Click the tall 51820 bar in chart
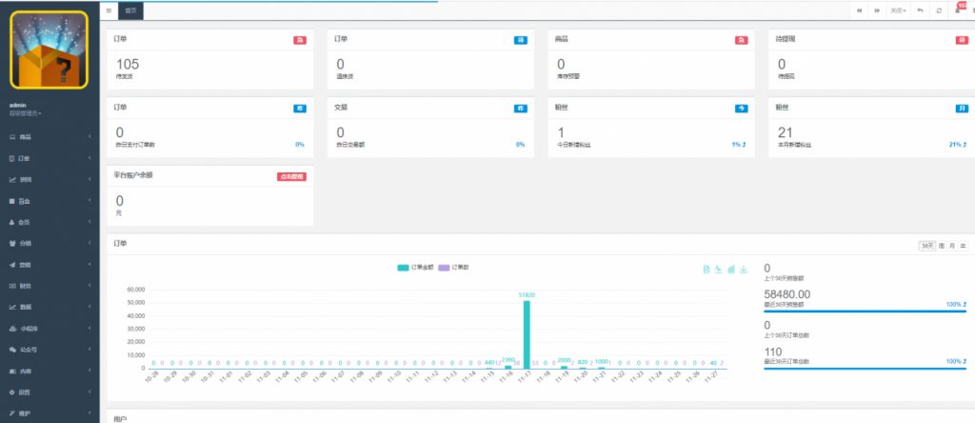This screenshot has height=423, width=975. point(527,334)
